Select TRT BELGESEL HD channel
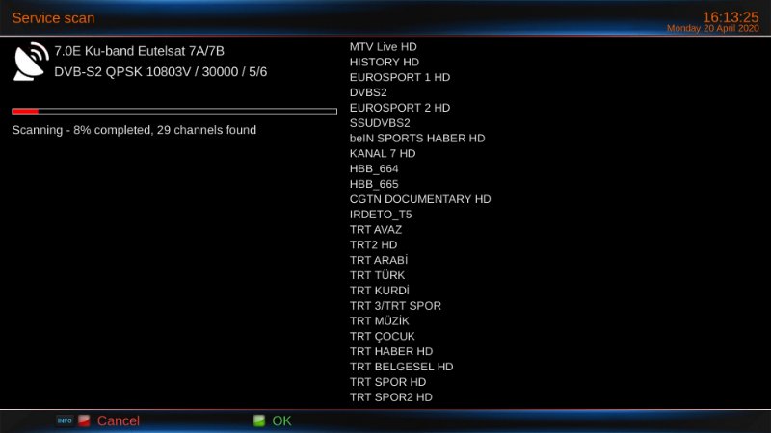This screenshot has width=771, height=433. coord(401,367)
